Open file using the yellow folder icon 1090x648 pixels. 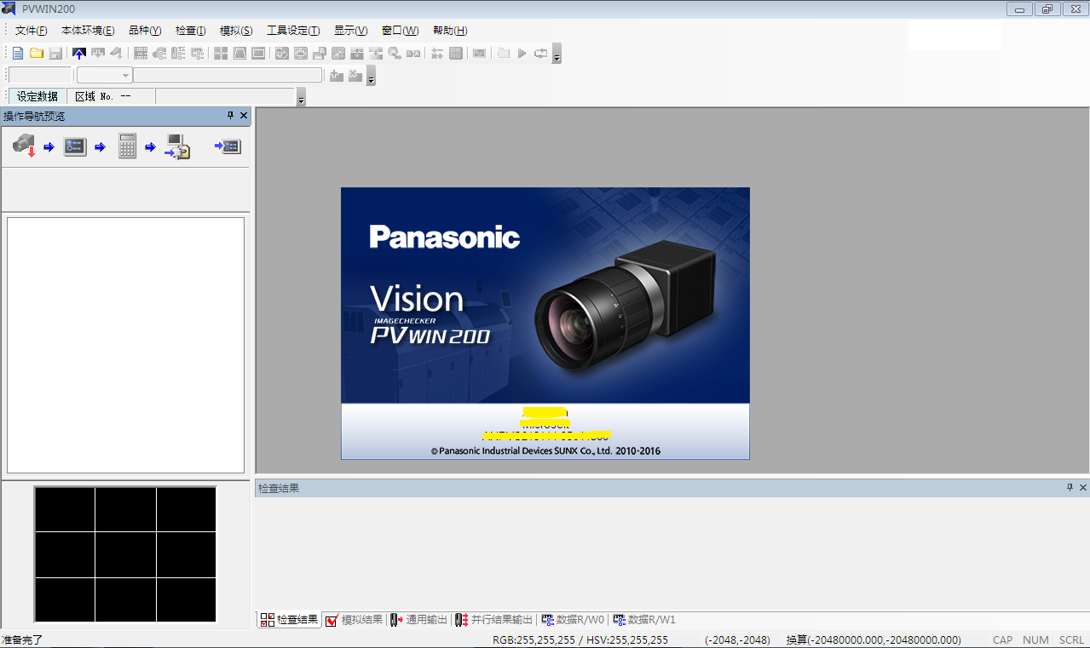coord(37,54)
